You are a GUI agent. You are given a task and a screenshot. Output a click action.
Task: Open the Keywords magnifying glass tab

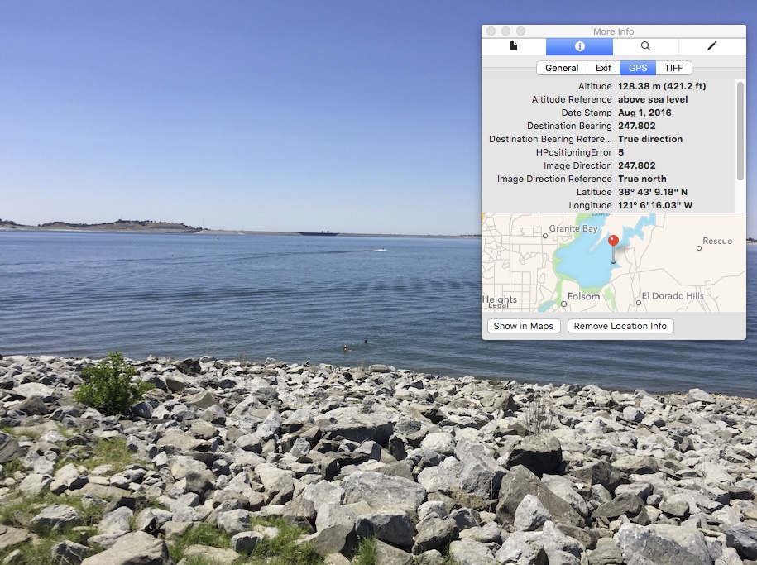pyautogui.click(x=645, y=46)
